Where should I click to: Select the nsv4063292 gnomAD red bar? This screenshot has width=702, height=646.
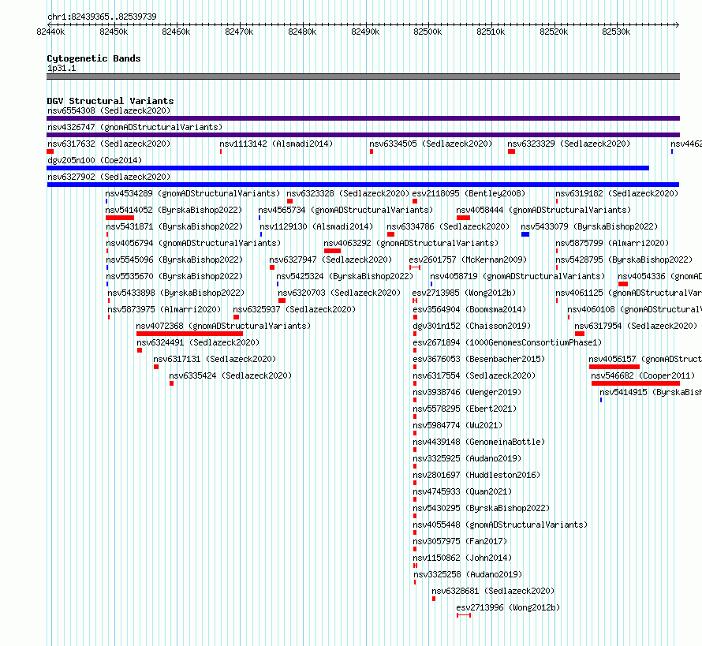[333, 251]
